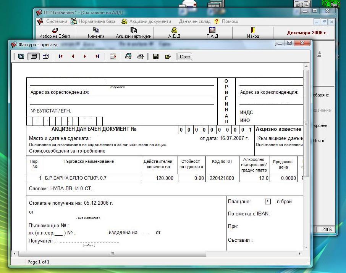
Task: Click the transaction value 0.00
Action: click(x=199, y=178)
